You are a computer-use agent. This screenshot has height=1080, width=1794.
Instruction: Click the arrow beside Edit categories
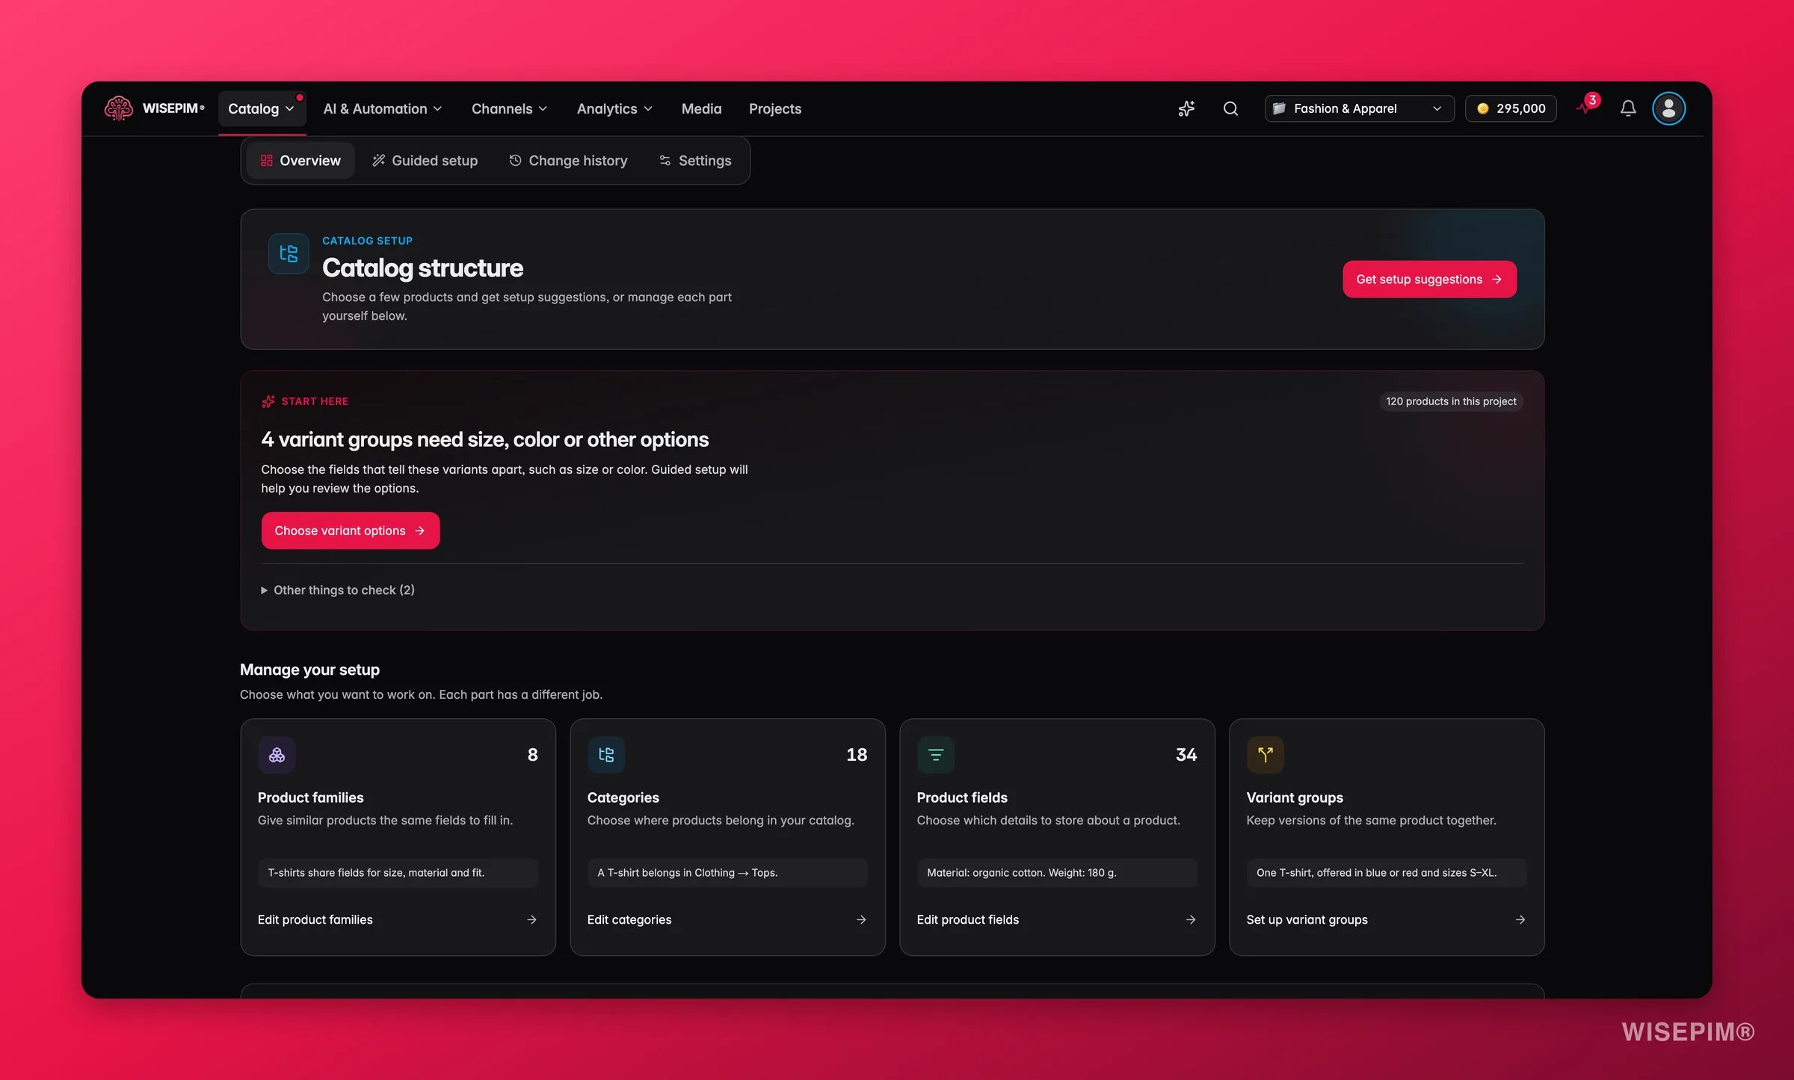tap(861, 919)
